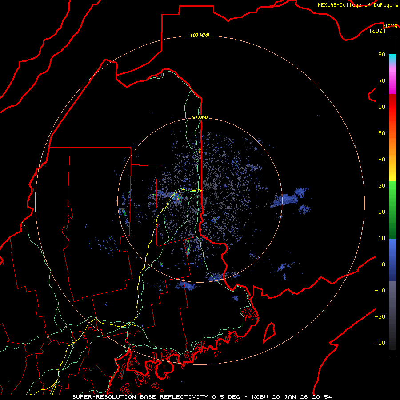Image resolution: width=400 pixels, height=400 pixels.
Task: Click the 50 dBZ scale label
Action: [382, 133]
